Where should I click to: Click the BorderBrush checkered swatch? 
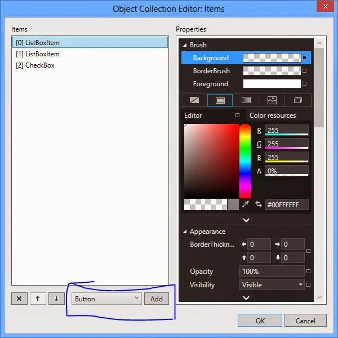[272, 71]
